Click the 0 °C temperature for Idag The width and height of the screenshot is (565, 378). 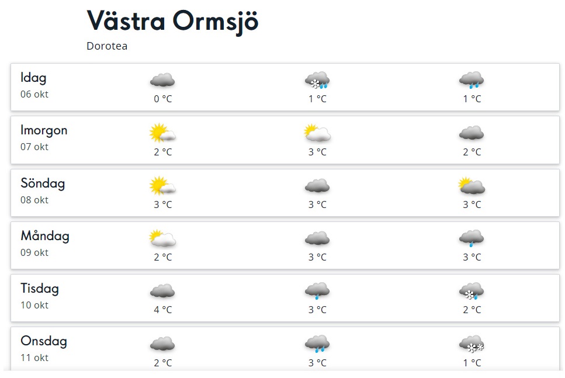click(x=162, y=99)
